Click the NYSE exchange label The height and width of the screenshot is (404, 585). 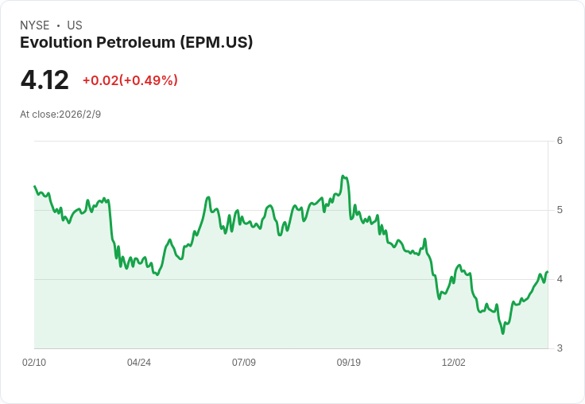click(35, 25)
